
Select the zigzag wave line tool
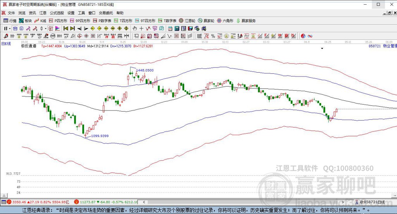(170, 36)
